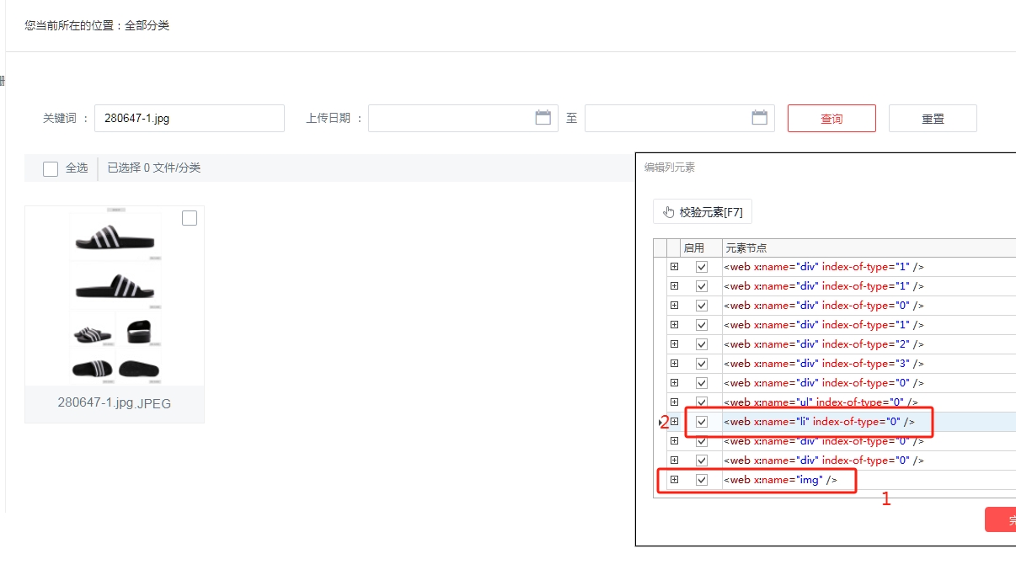The image size is (1016, 575).
Task: Click the hand pointer icon beside 校验元素[F7]
Action: tap(669, 212)
